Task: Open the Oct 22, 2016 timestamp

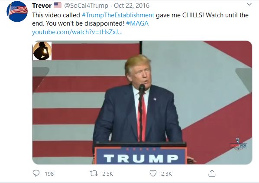Action: 132,6
